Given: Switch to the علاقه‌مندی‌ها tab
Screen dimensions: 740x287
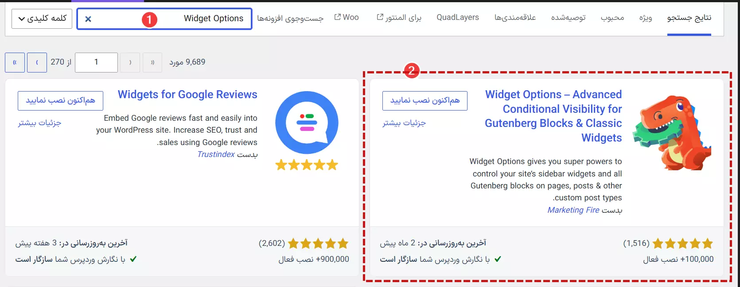Looking at the screenshot, I should click(x=515, y=18).
